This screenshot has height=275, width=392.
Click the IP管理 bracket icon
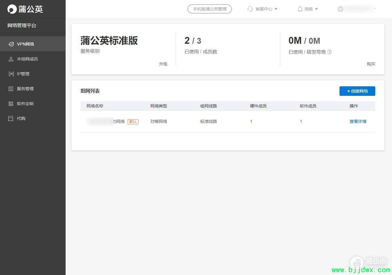pos(11,74)
